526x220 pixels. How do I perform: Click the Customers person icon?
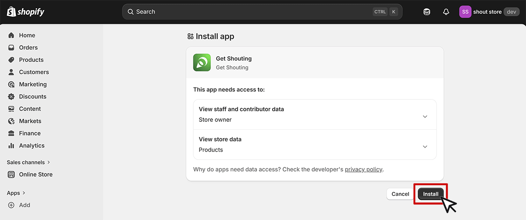(x=11, y=72)
